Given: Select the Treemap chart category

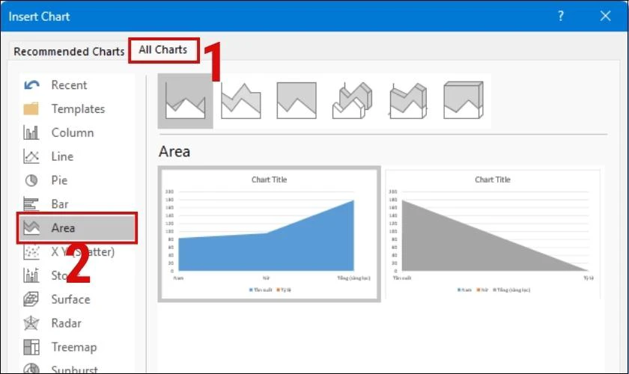Looking at the screenshot, I should click(76, 347).
